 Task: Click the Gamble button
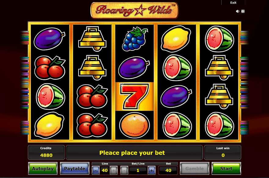click(194, 169)
